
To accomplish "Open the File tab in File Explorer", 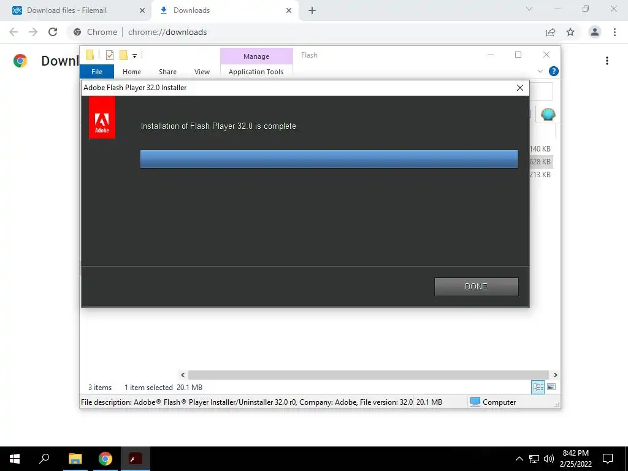I will coord(97,72).
